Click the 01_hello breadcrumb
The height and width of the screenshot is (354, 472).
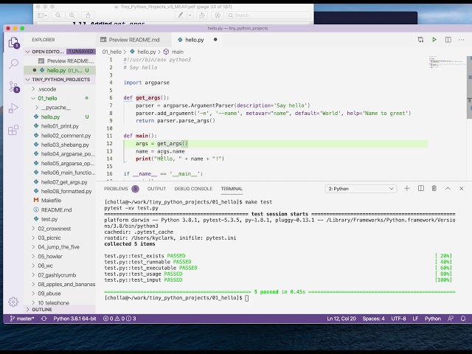tap(111, 52)
